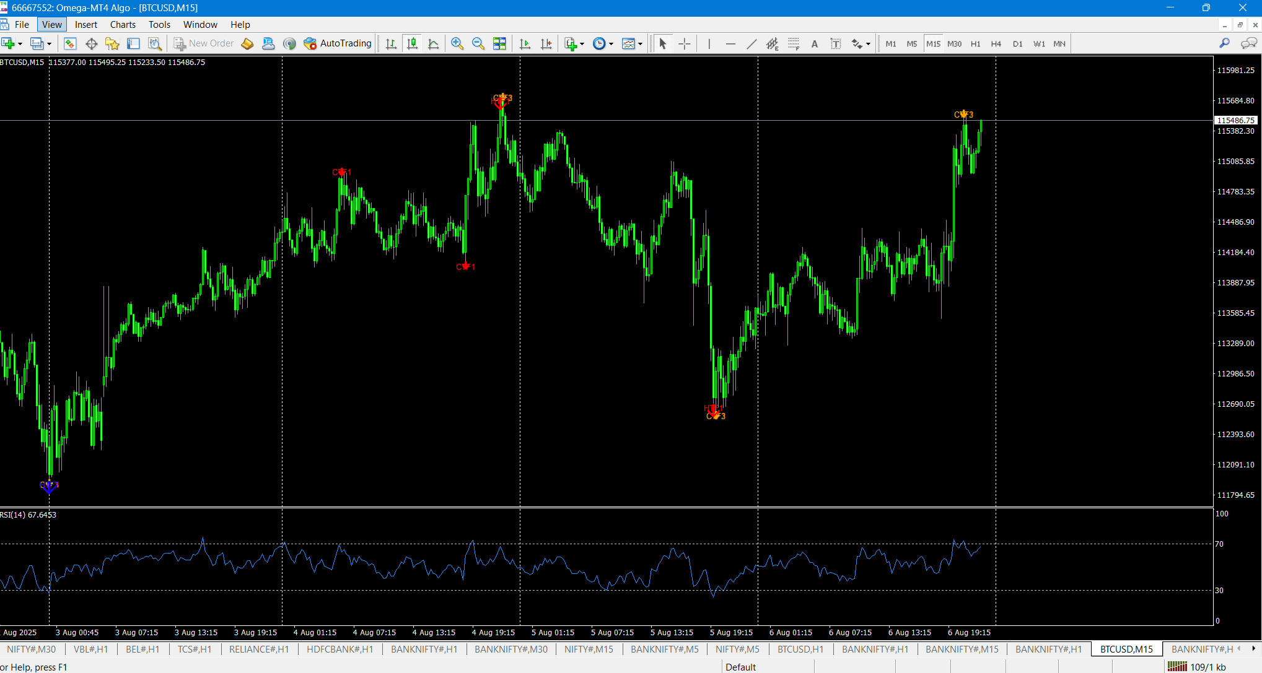Switch to the M30 timeframe
This screenshot has height=673, width=1262.
(954, 44)
